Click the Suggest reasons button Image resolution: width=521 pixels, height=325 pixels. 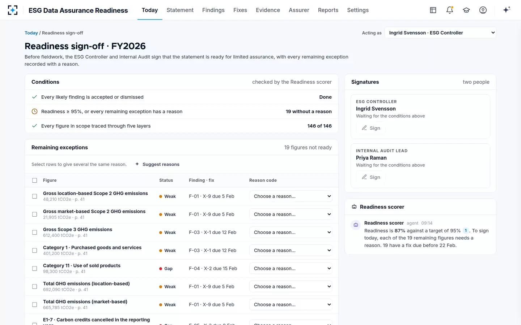coord(157,164)
